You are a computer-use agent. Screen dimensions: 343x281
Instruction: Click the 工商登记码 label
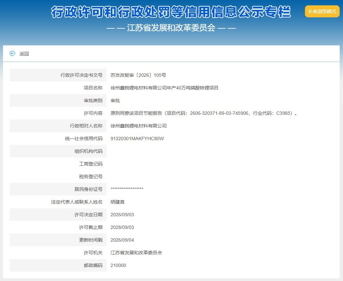[91, 164]
